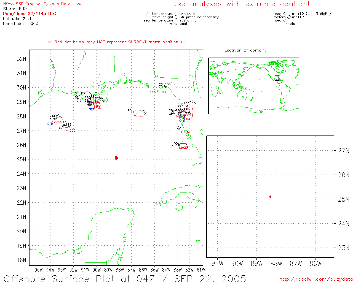Click the blue G18 station label
The height and width of the screenshot is (282, 353).
click(50, 124)
